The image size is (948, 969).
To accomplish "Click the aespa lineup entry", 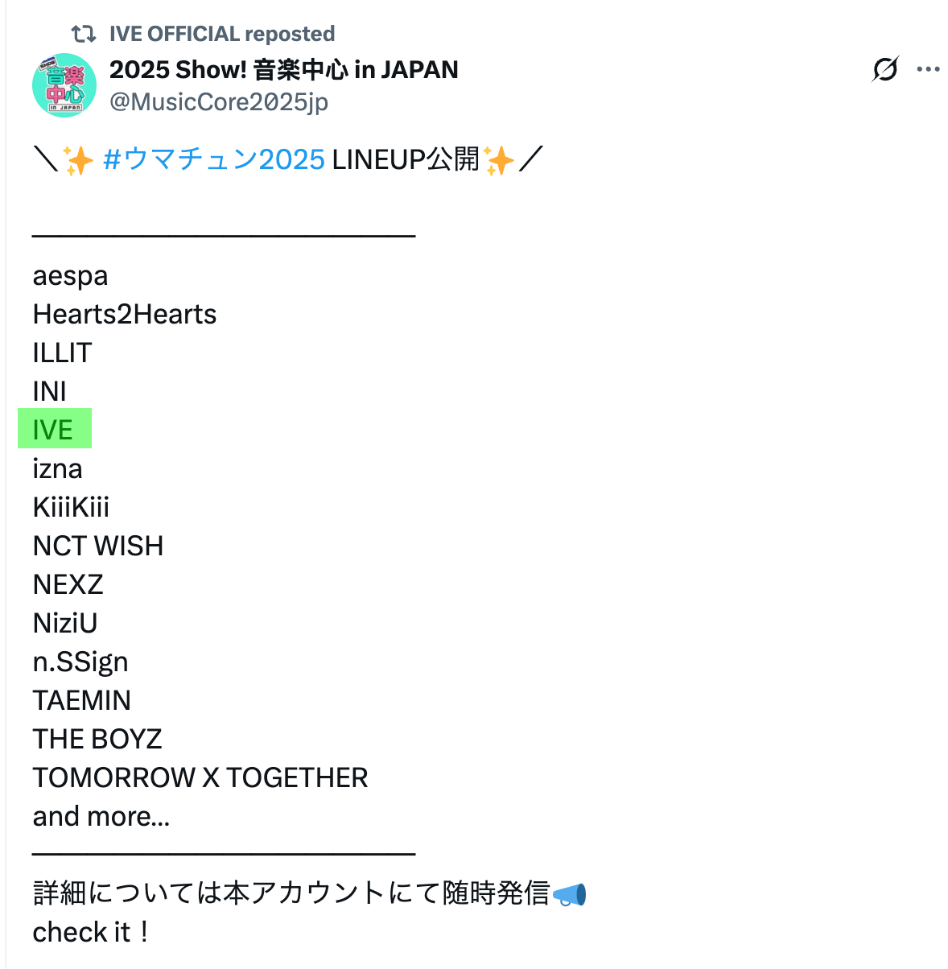I will tap(70, 275).
